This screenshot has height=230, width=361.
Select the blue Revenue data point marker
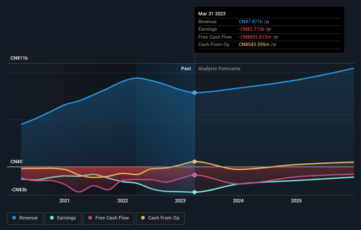click(x=194, y=93)
